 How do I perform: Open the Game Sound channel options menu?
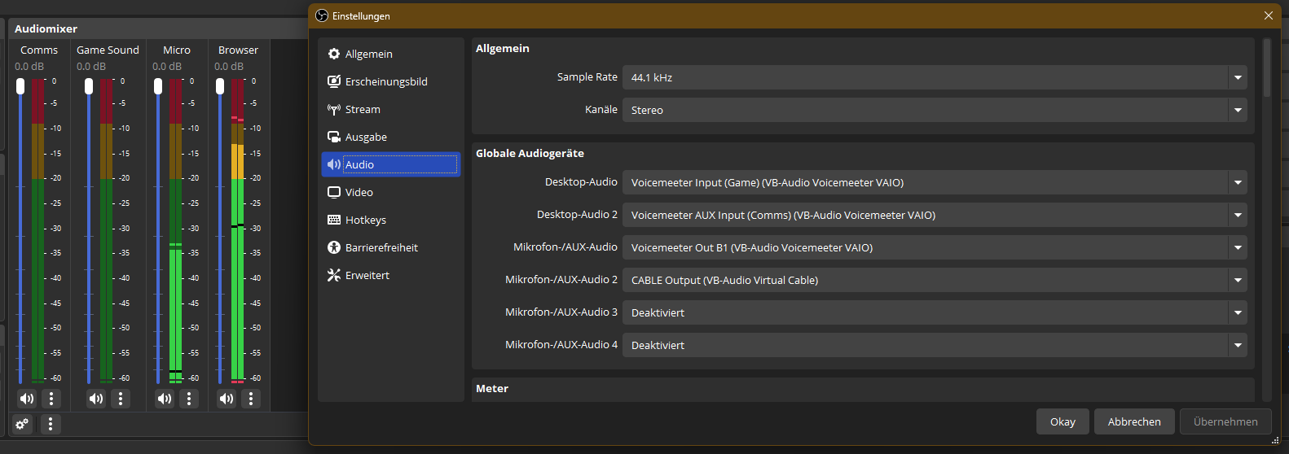point(121,399)
